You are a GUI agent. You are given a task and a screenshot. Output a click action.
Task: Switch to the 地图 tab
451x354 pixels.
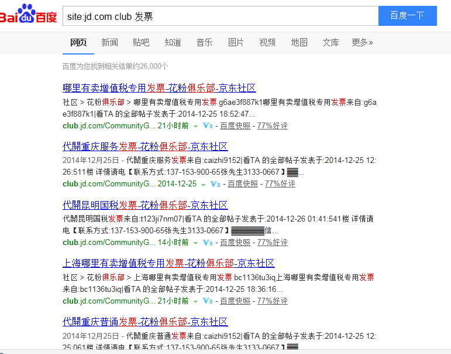(299, 43)
